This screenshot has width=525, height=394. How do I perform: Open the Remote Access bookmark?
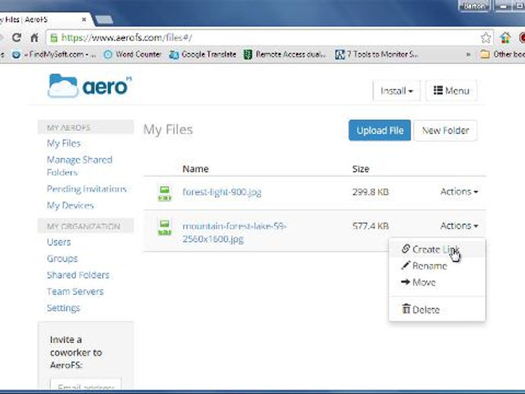pos(285,54)
